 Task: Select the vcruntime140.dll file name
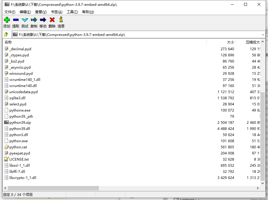pyautogui.click(x=23, y=86)
